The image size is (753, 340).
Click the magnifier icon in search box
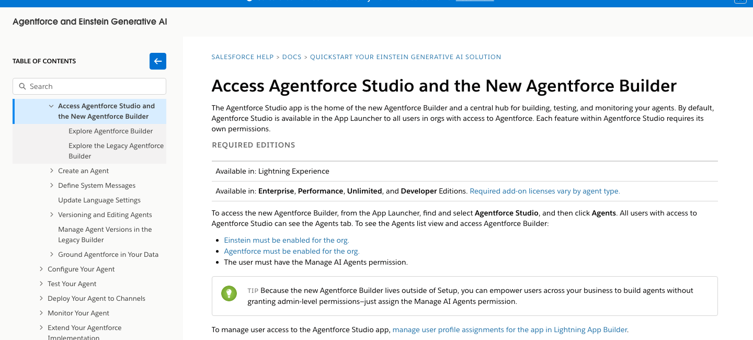[22, 86]
